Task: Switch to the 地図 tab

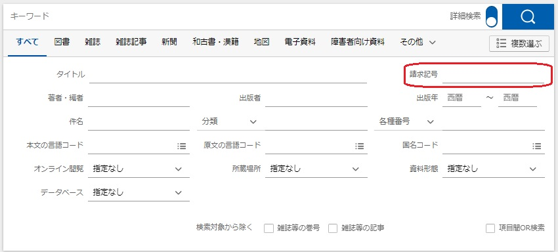Action: (x=261, y=42)
